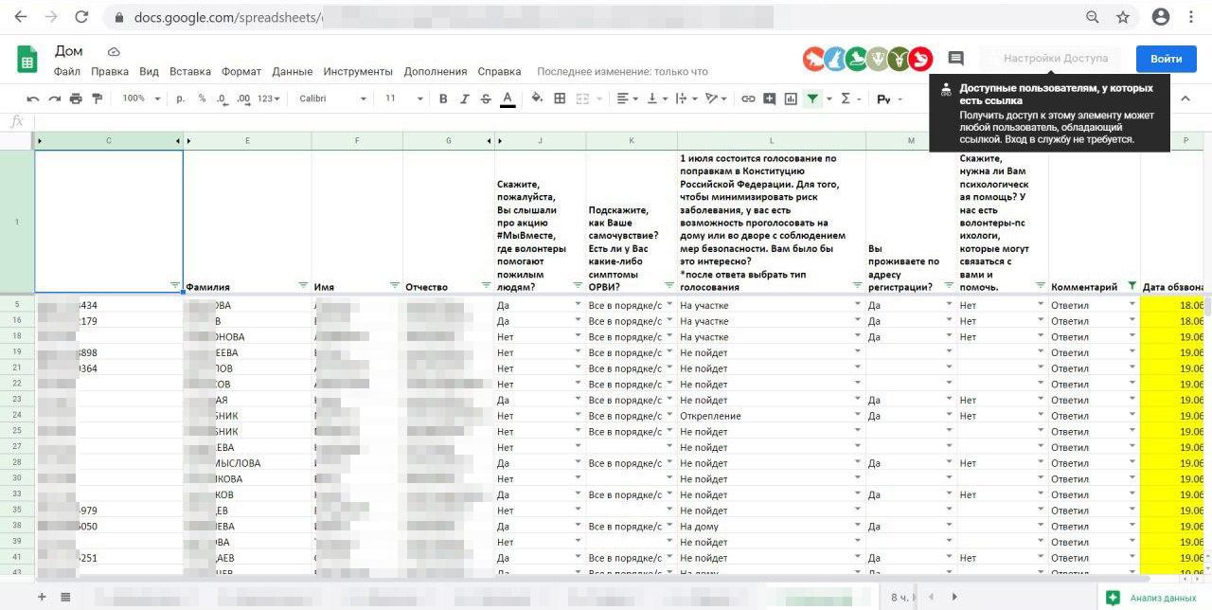Click the paint format roller icon
Viewport: 1212px width, 610px height.
(x=97, y=99)
